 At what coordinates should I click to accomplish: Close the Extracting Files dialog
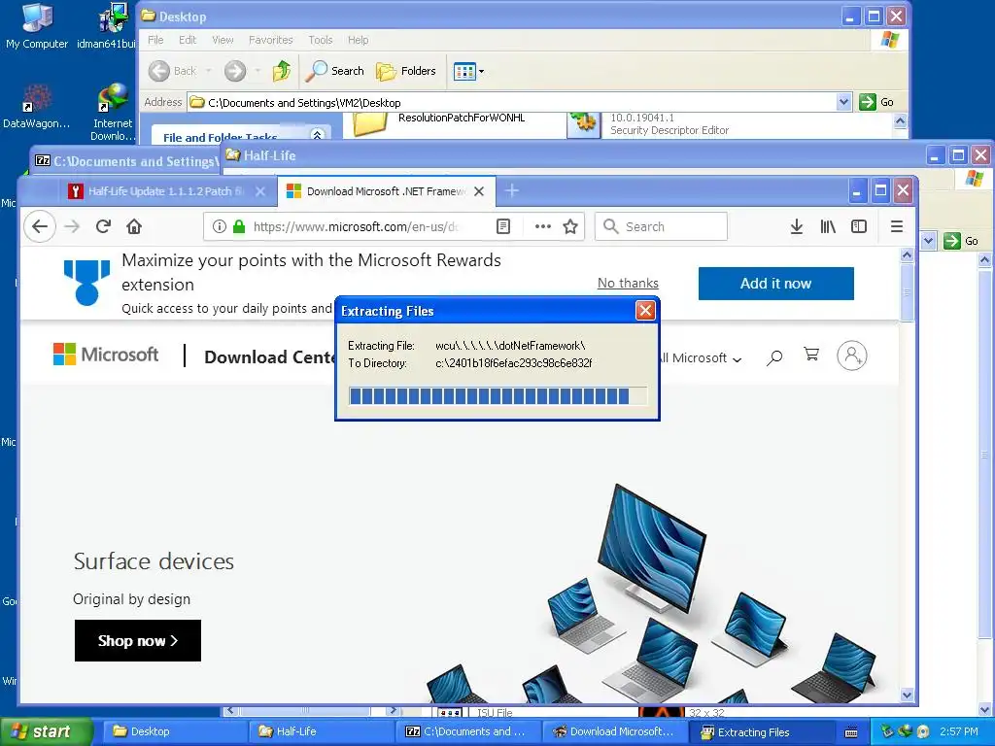(645, 310)
